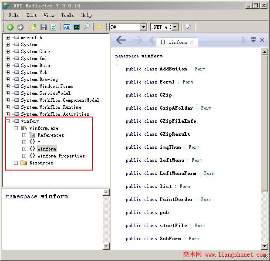Open the GZipFileInfo class link
The image size is (270, 261).
178,121
